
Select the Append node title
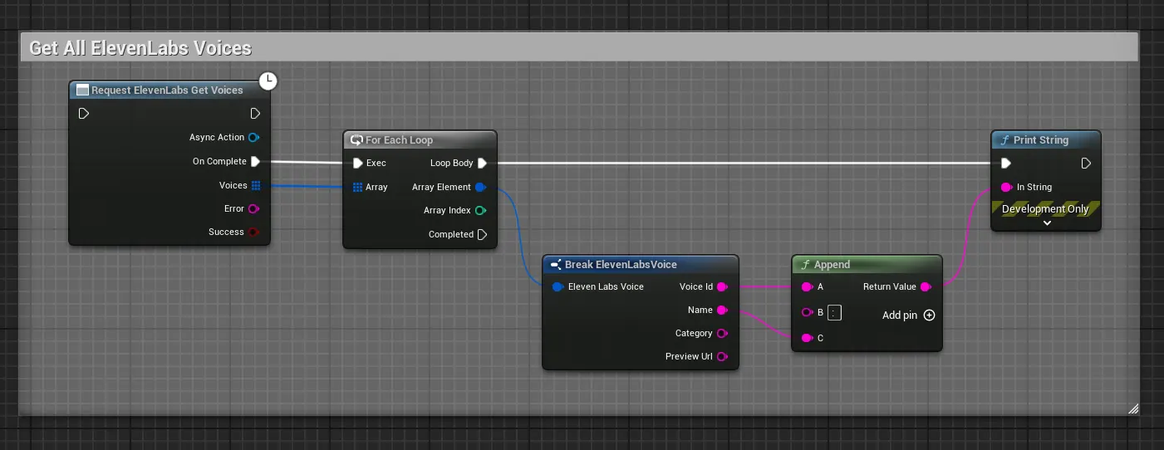(832, 264)
